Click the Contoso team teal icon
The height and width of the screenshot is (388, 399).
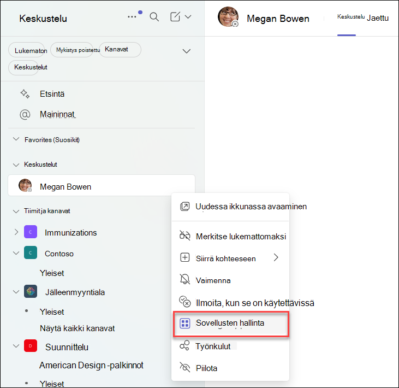click(31, 252)
